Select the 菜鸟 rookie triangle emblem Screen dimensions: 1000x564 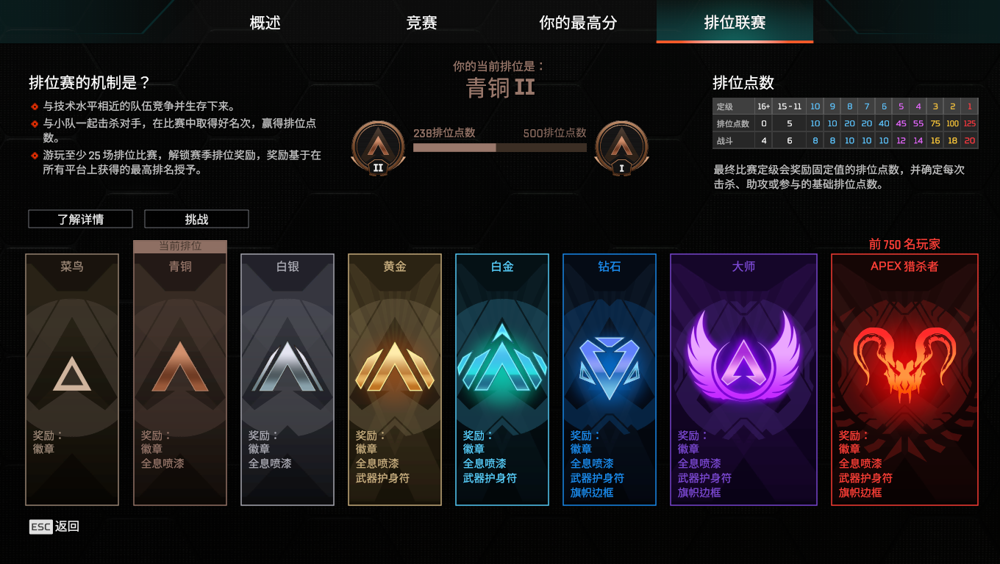[72, 372]
